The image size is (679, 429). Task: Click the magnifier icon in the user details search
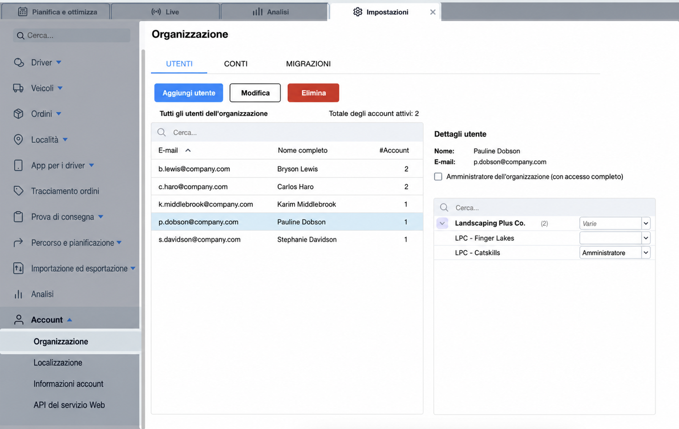444,207
